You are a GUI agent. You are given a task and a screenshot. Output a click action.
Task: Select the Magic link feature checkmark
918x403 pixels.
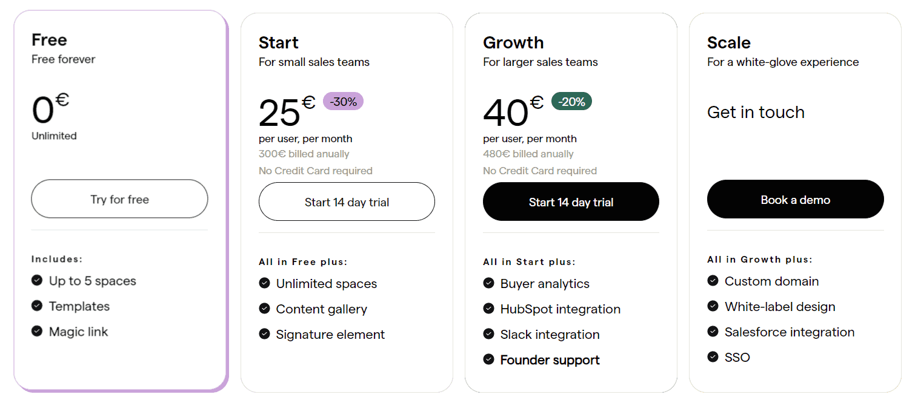pos(37,332)
